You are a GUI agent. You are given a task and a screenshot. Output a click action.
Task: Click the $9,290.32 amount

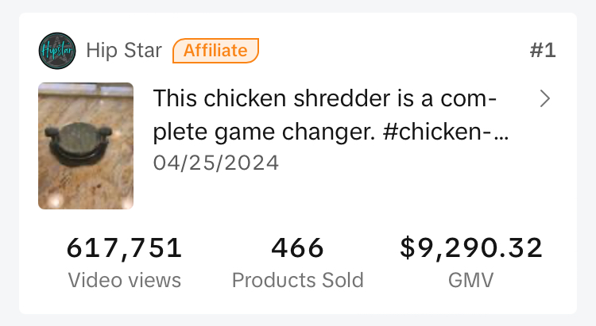coord(471,248)
